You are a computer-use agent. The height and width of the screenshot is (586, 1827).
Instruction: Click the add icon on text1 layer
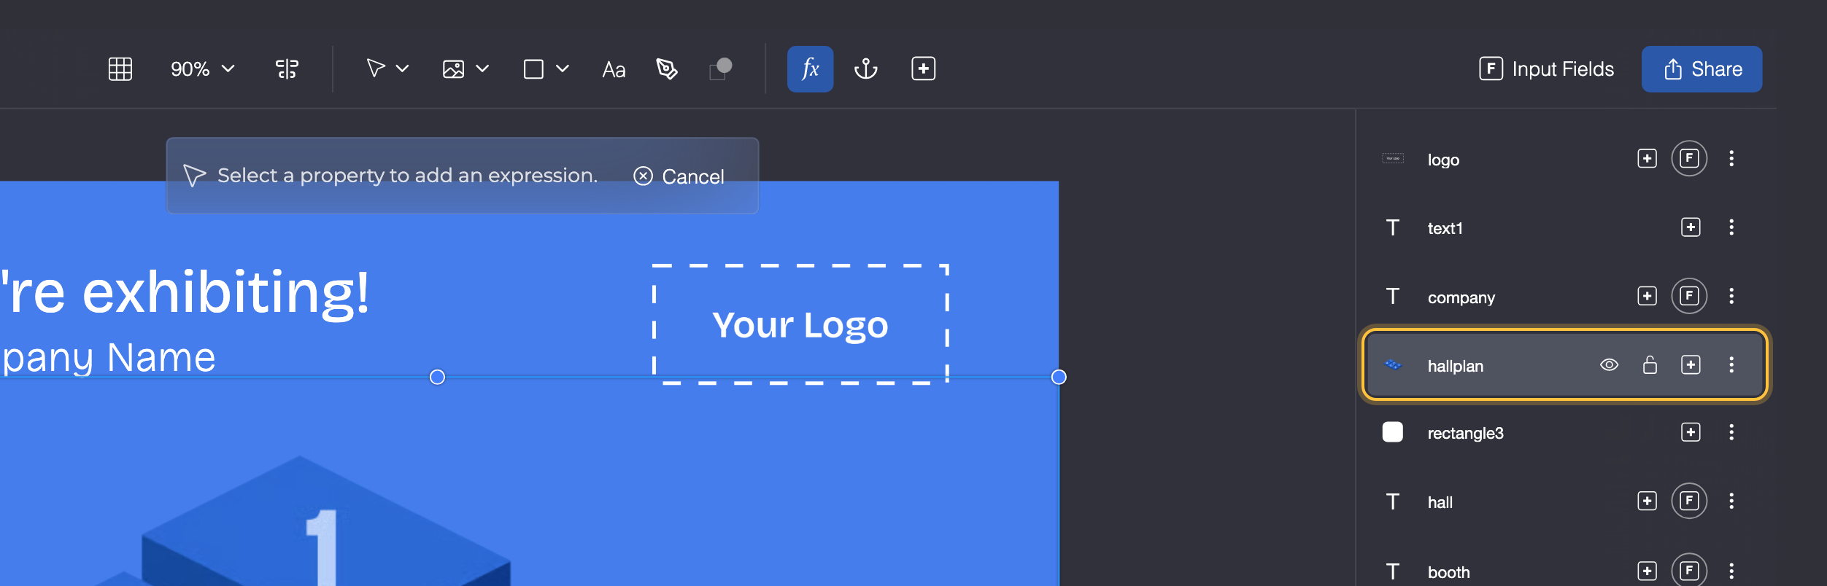tap(1691, 227)
